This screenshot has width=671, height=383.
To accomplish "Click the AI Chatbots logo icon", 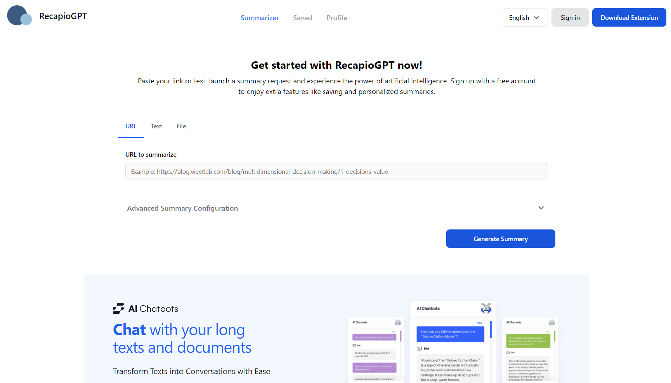I will (x=118, y=309).
